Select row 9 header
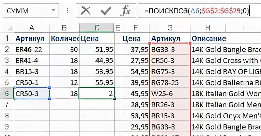Image resolution: width=261 pixels, height=136 pixels. click(7, 127)
